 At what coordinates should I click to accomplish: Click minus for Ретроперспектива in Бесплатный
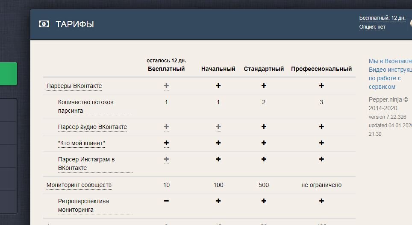click(x=166, y=201)
